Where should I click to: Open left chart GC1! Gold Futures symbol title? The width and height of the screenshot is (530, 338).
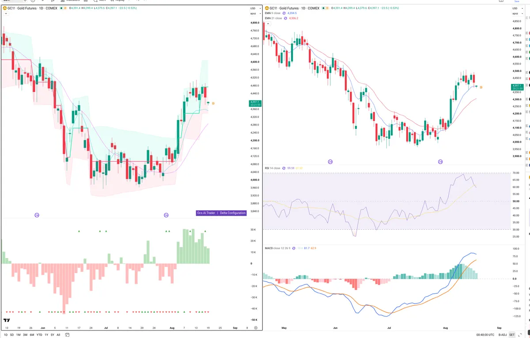pos(32,8)
